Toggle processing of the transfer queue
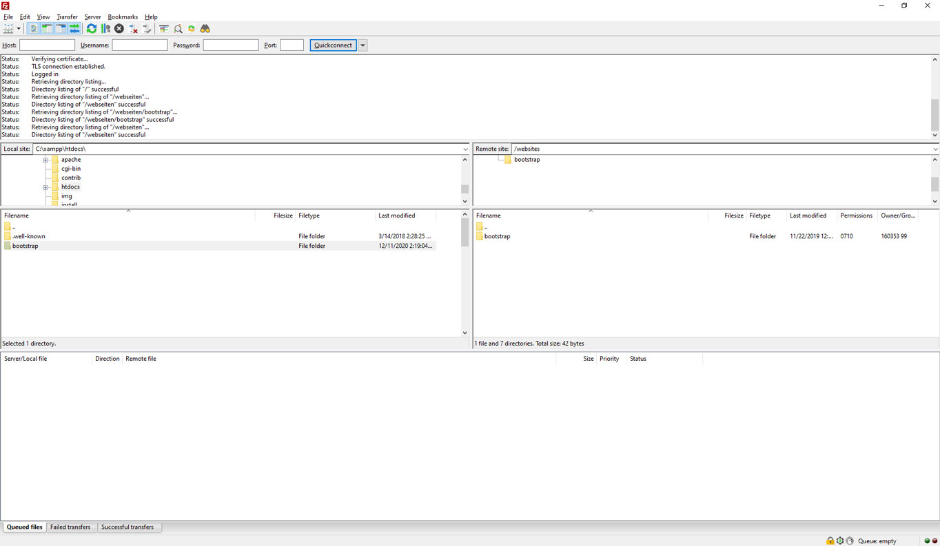Viewport: 940px width, 546px height. tap(105, 29)
